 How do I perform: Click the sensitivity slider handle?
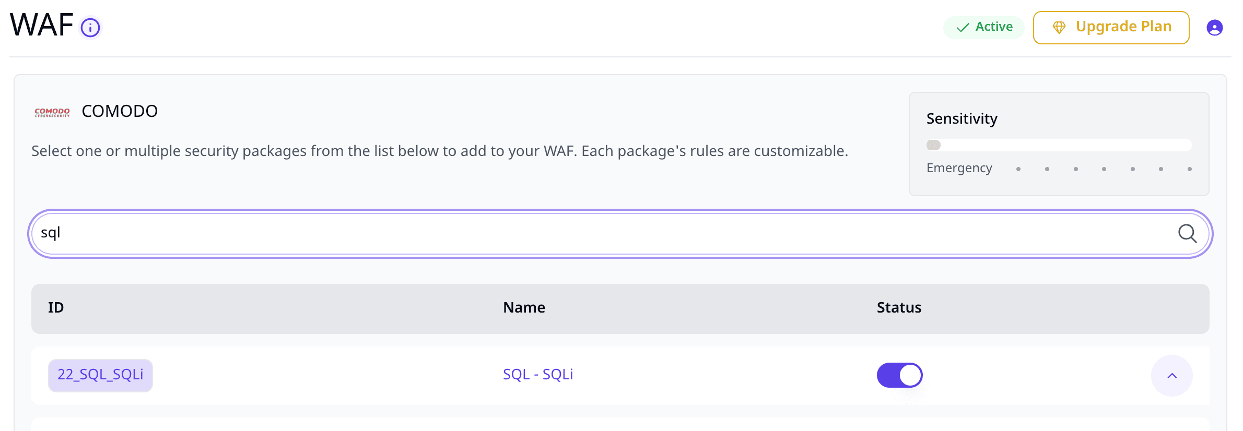coord(933,145)
